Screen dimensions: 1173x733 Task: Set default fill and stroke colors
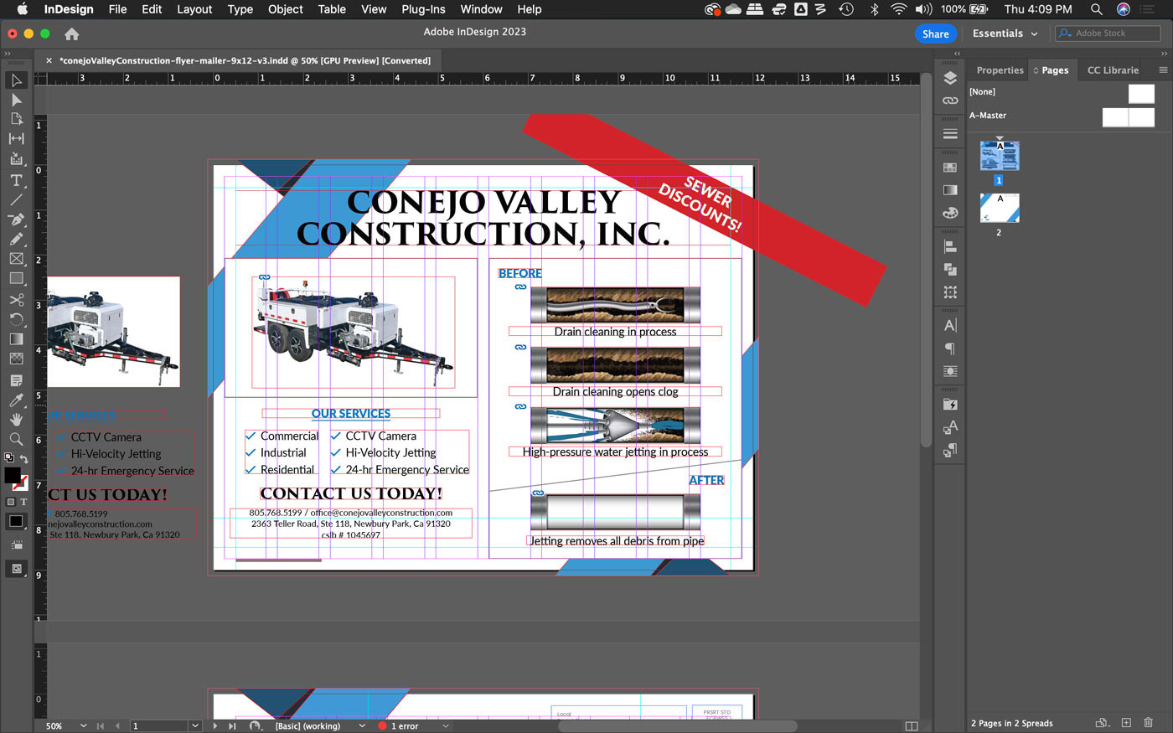click(x=8, y=458)
